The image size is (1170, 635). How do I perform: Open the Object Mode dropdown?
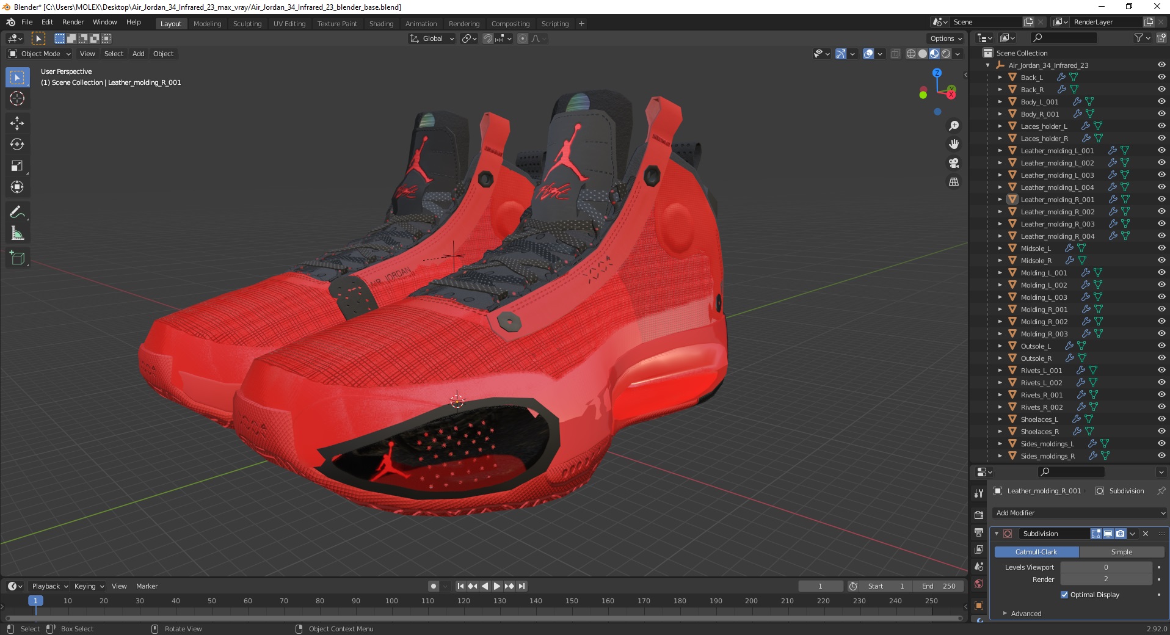coord(40,54)
